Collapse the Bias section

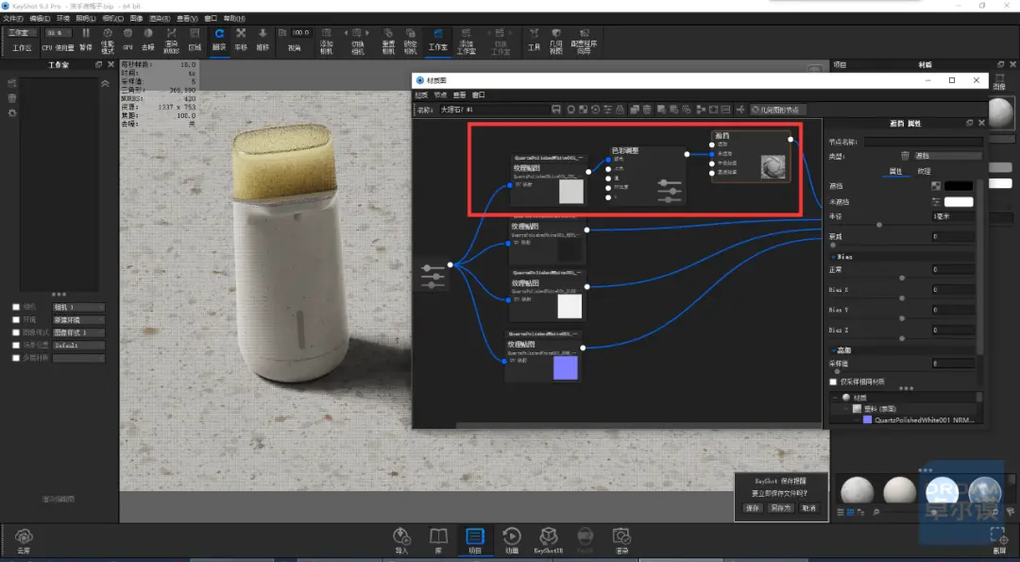tap(833, 257)
